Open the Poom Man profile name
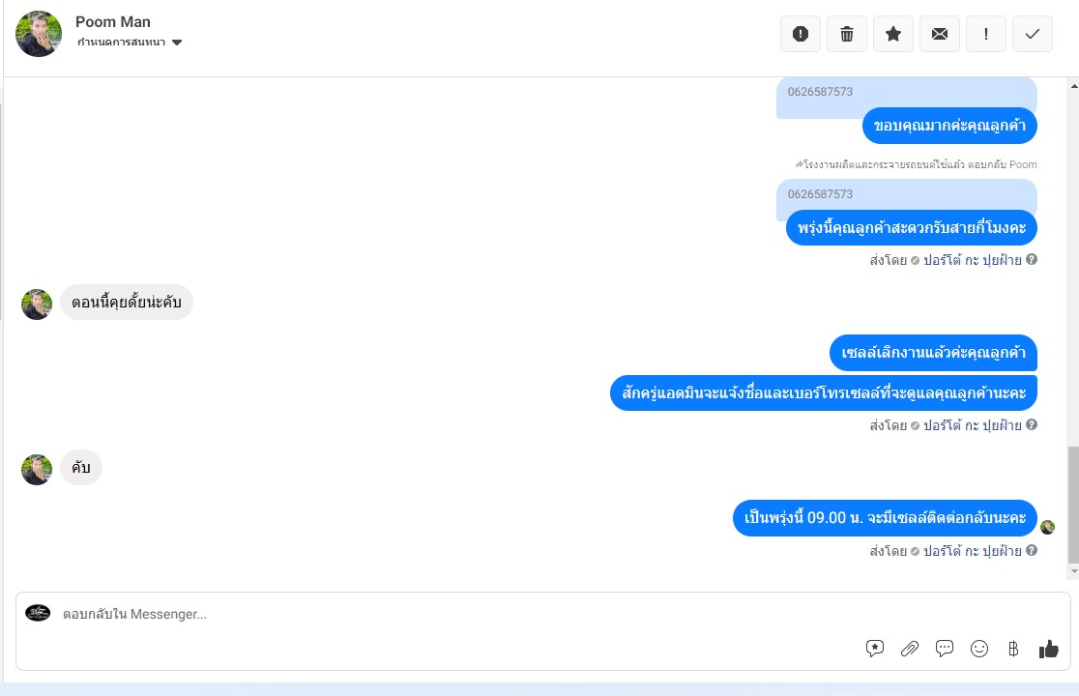Image resolution: width=1079 pixels, height=696 pixels. (x=113, y=22)
